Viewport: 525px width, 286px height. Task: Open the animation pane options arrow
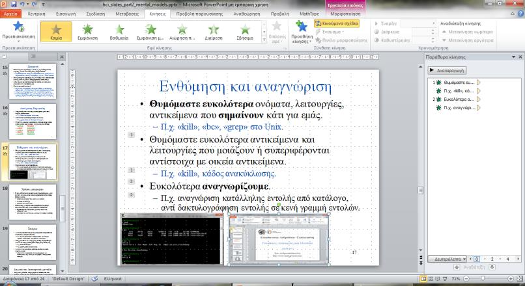point(514,57)
